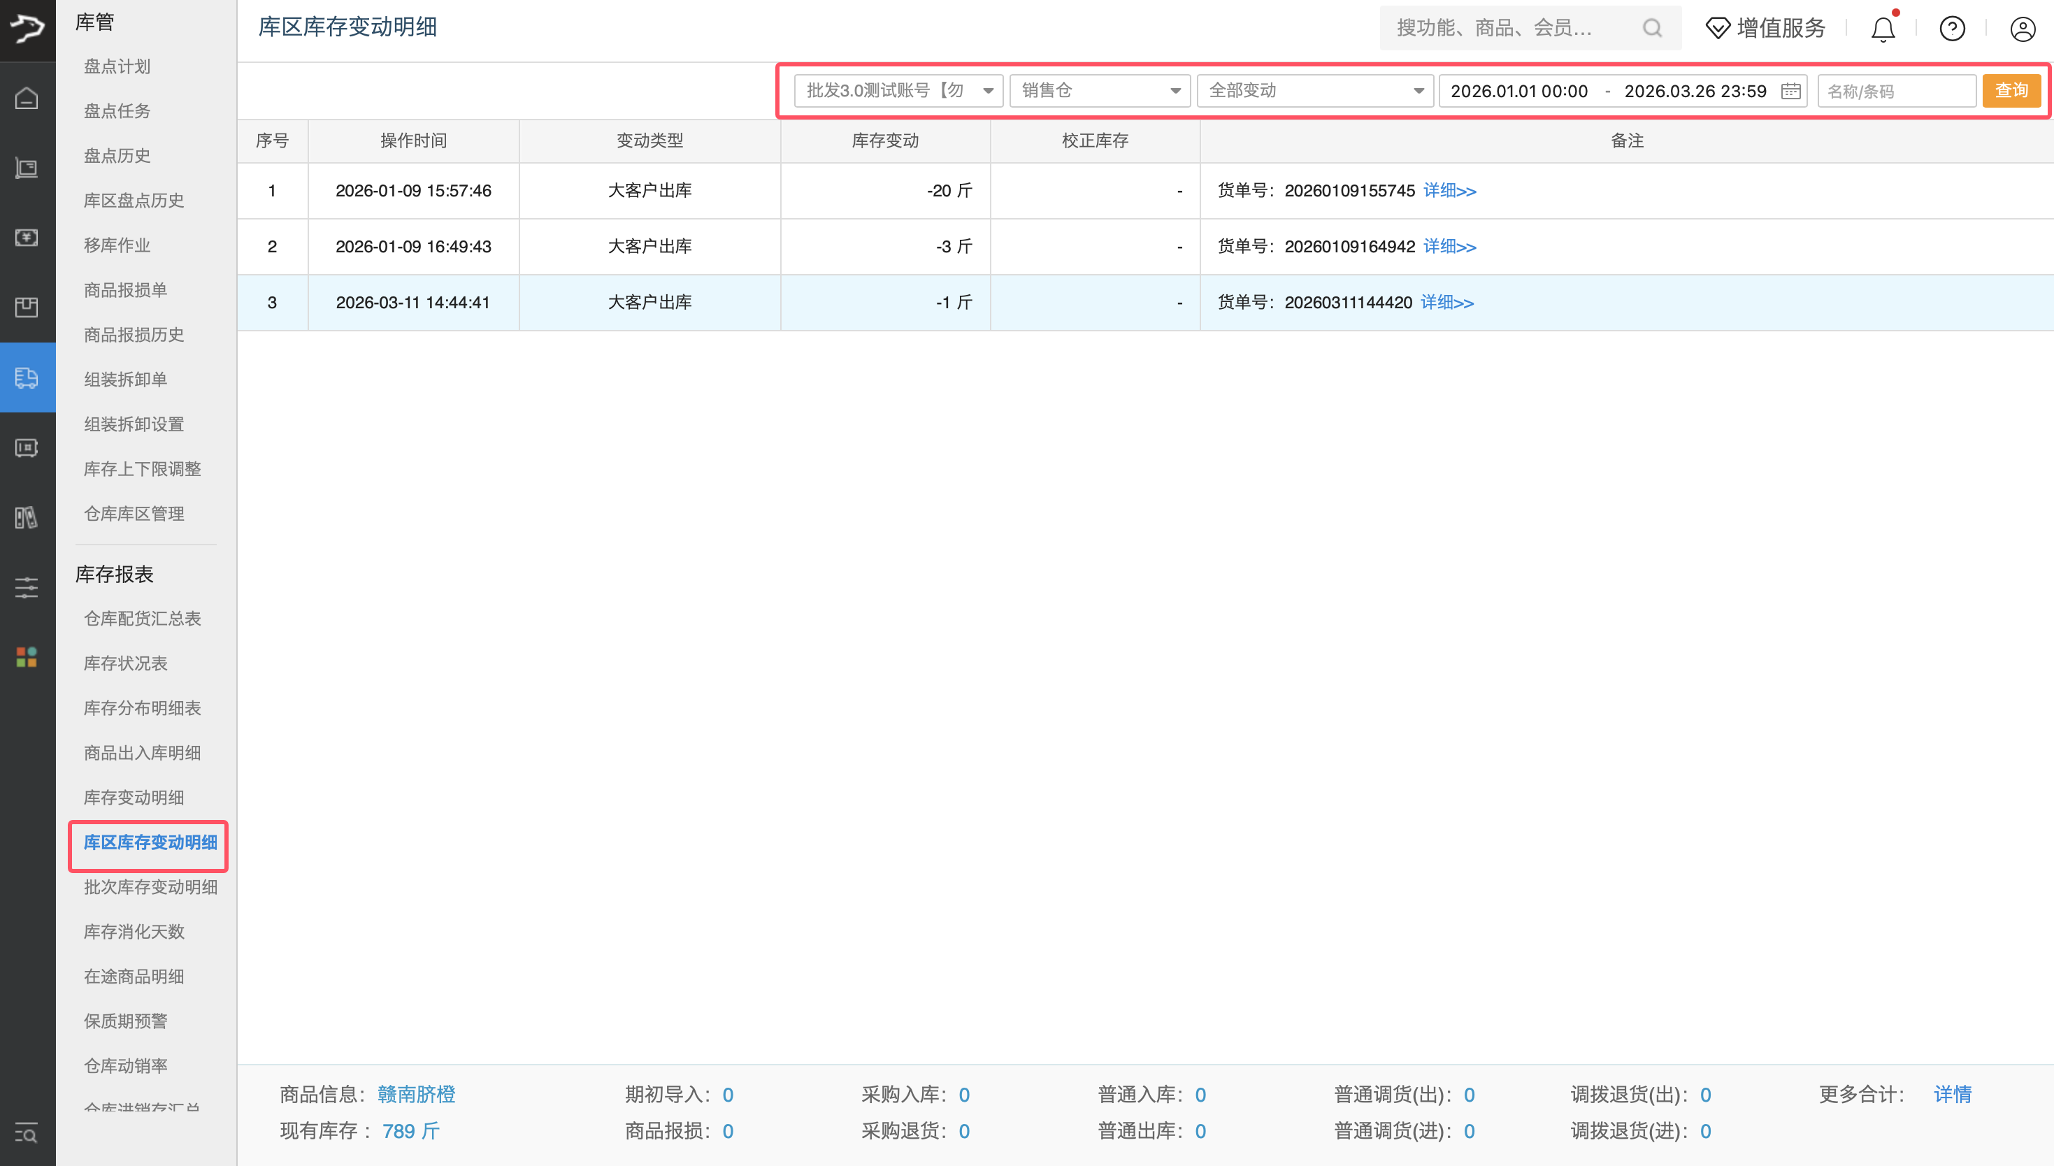The height and width of the screenshot is (1166, 2054).
Task: Click the help question mark icon
Action: coord(1953,29)
